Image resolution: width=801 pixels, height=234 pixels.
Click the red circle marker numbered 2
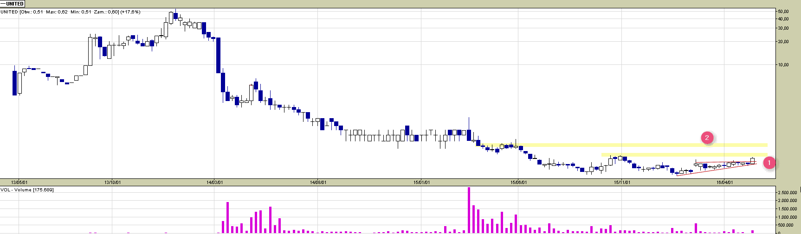[x=707, y=138]
